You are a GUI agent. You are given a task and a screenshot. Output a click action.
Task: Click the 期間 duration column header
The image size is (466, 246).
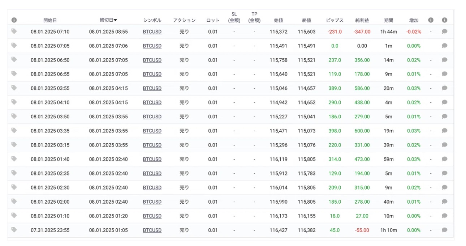(x=389, y=20)
